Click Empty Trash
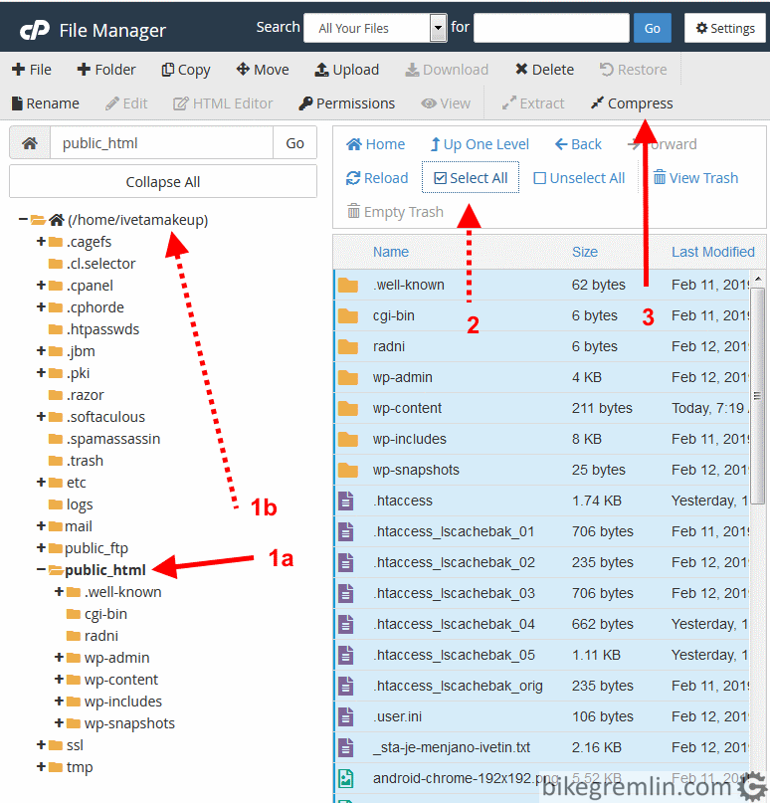 click(395, 212)
